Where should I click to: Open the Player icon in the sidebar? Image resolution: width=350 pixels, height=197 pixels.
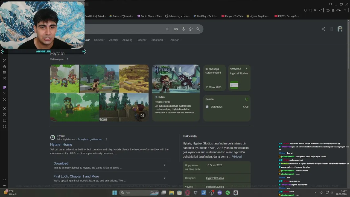[4, 109]
